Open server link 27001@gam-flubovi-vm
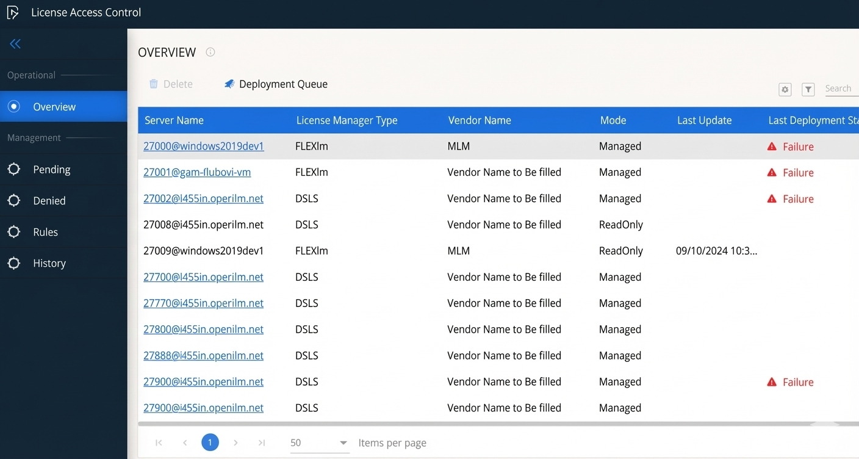 click(197, 173)
